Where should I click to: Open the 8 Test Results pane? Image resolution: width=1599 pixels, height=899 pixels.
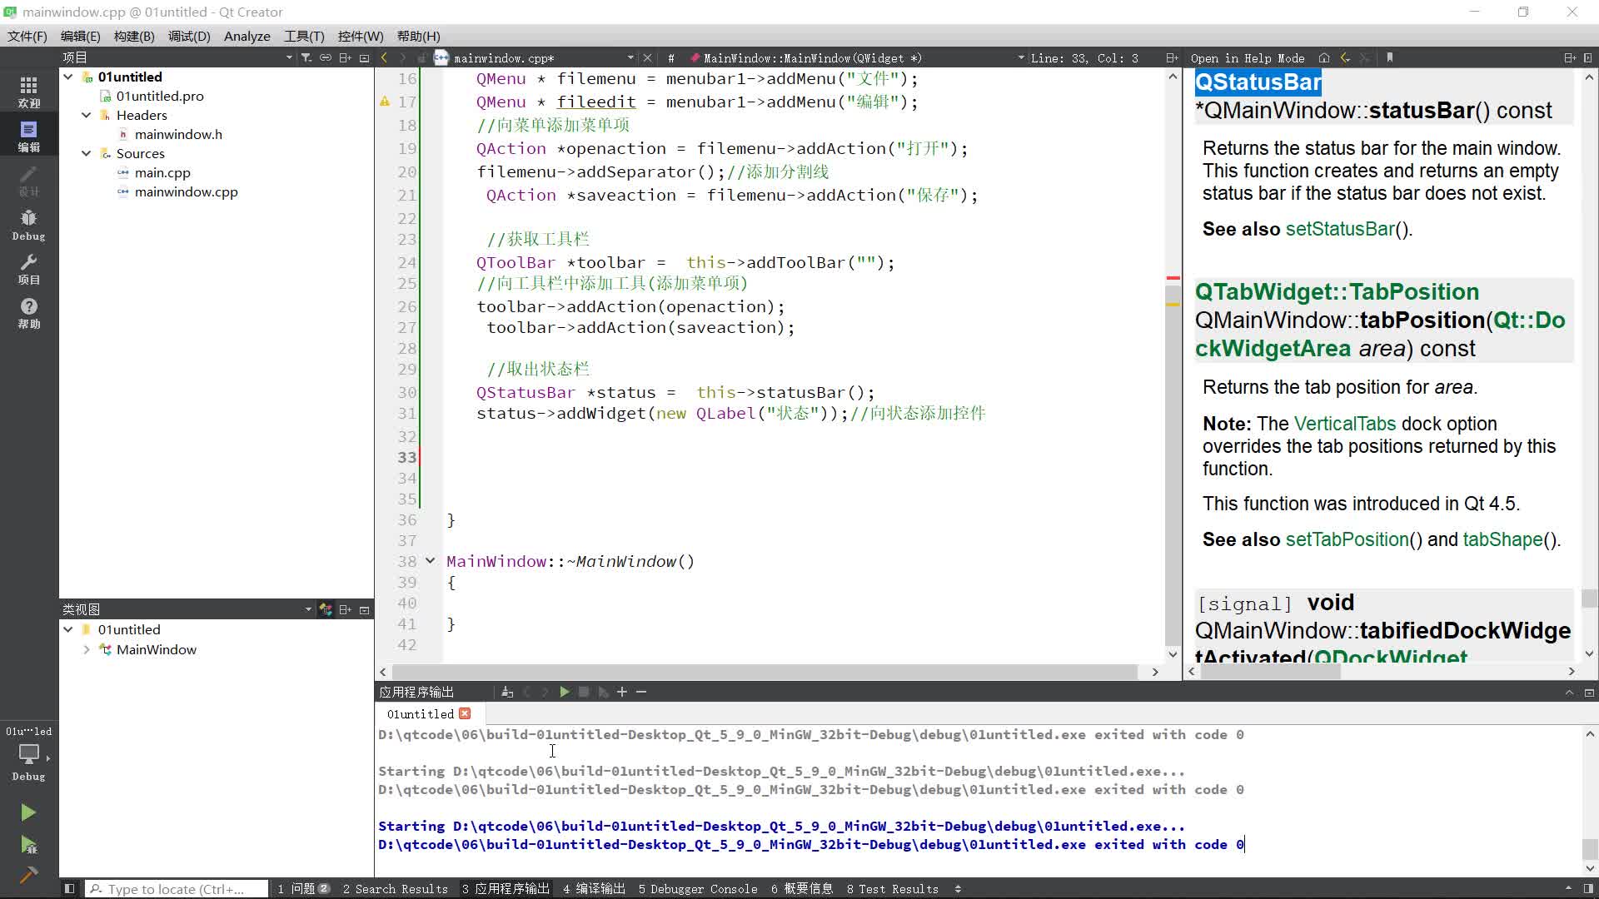click(x=893, y=889)
